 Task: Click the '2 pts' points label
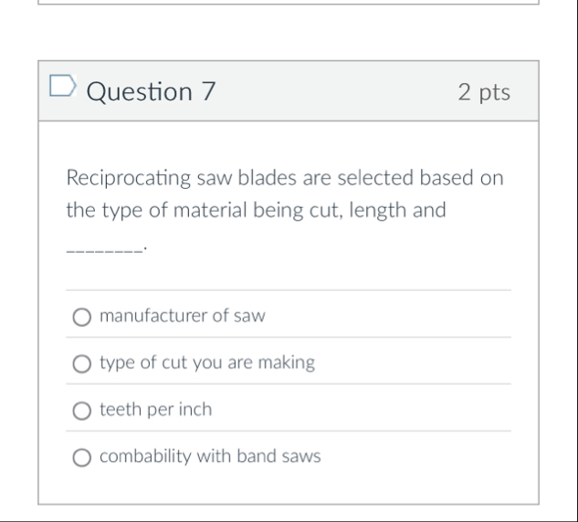(x=484, y=91)
